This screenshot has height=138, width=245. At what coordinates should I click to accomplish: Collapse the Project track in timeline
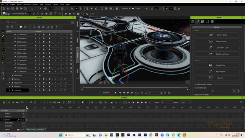point(2,111)
